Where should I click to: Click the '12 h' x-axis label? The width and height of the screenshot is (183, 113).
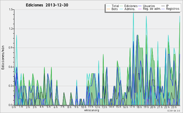tap(97, 107)
